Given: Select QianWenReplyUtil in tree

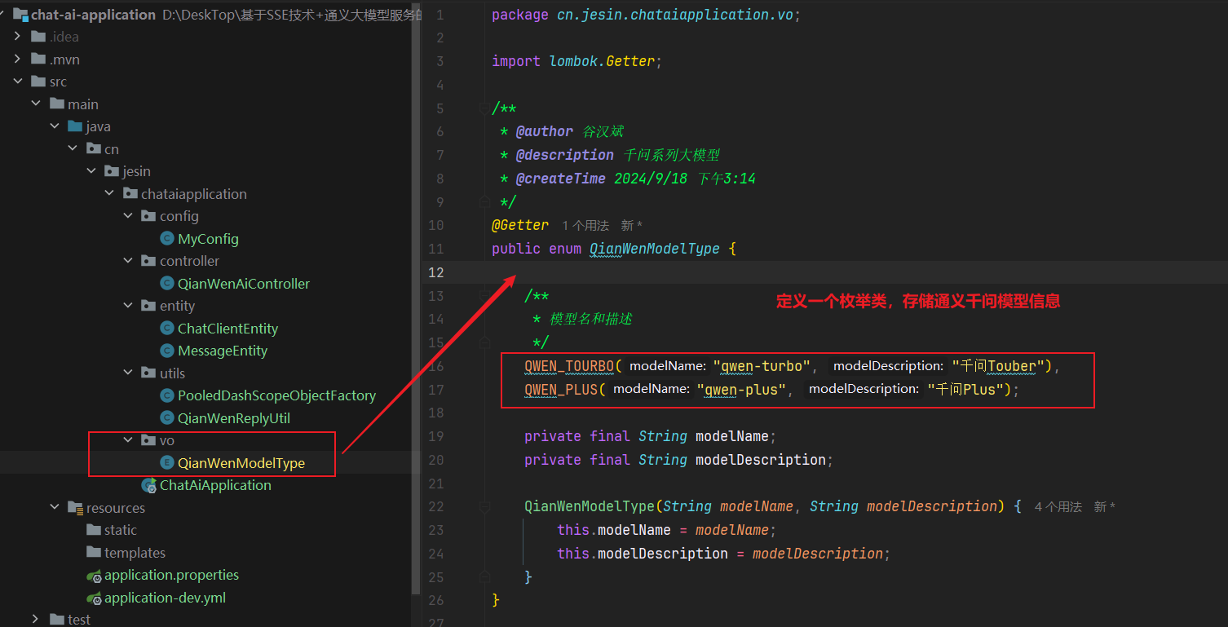Looking at the screenshot, I should (x=234, y=418).
